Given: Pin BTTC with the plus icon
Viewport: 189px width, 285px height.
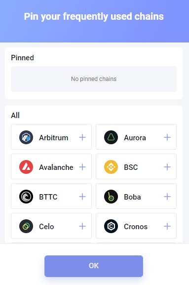Looking at the screenshot, I should (82, 197).
